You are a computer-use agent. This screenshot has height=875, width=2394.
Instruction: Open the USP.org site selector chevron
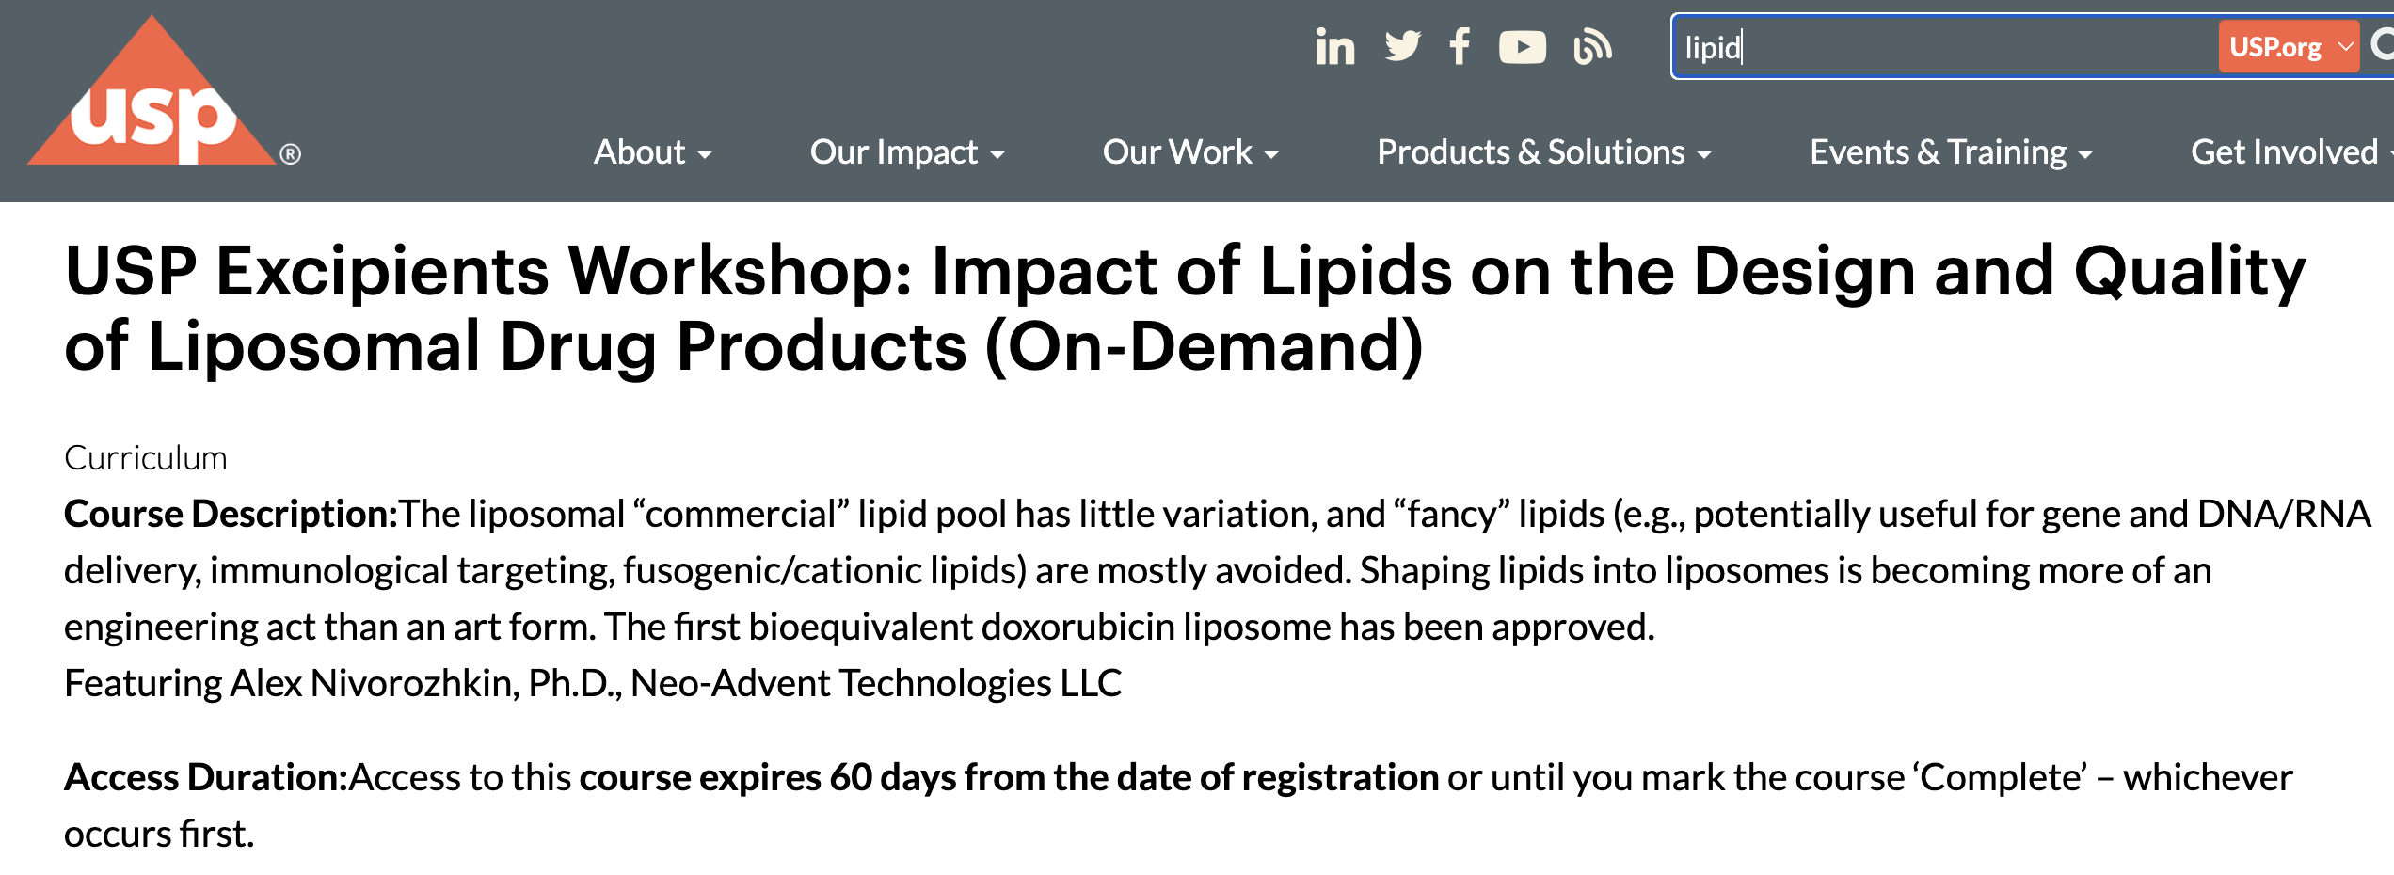(2348, 47)
